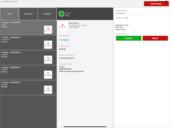
Task: Confirm the current order
Action: [128, 38]
